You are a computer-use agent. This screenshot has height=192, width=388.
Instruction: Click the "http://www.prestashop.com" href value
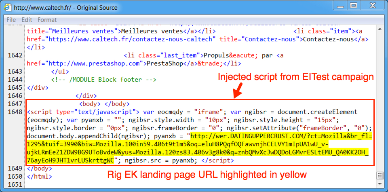95,63
